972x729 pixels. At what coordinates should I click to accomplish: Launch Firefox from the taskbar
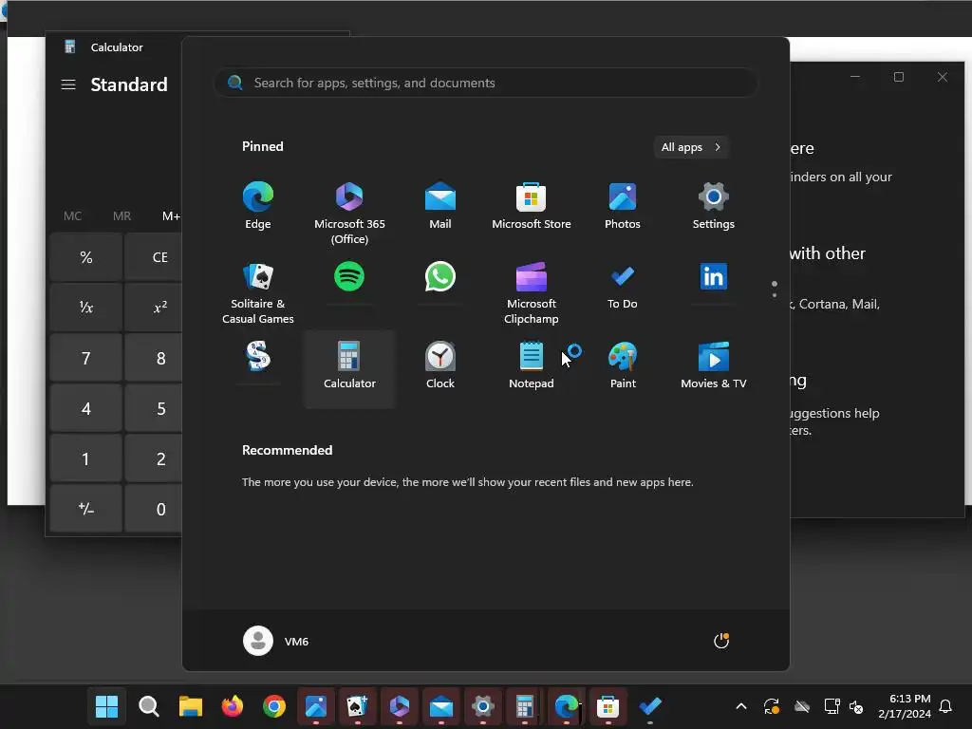233,706
